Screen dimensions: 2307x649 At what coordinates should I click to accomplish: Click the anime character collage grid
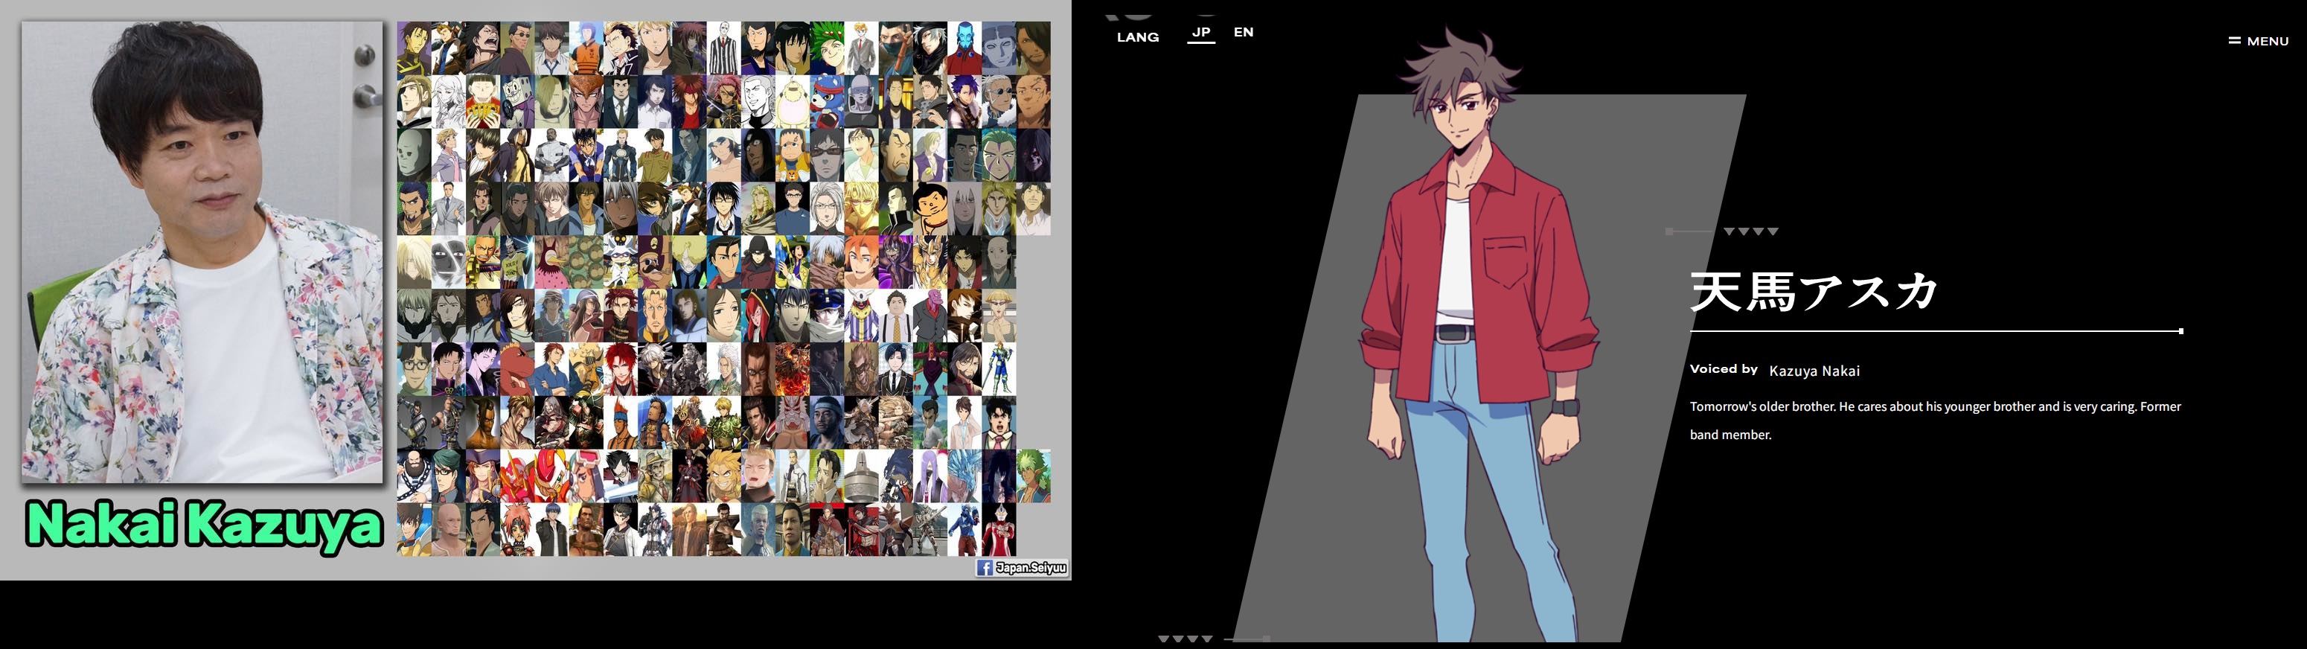pyautogui.click(x=723, y=288)
